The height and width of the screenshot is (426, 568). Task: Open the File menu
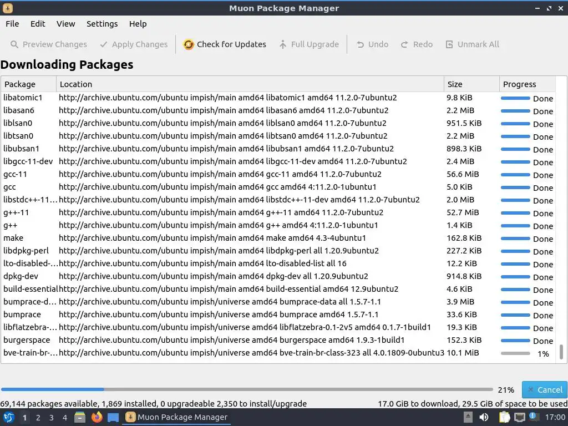coord(12,24)
